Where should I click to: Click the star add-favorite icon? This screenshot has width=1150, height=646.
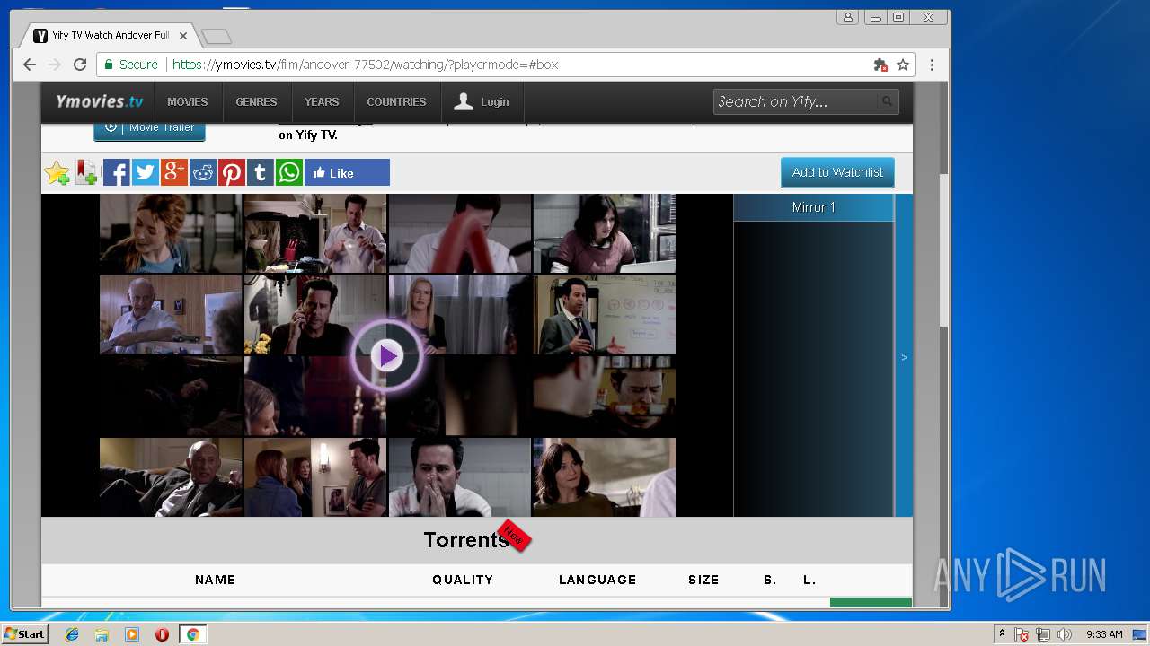[57, 172]
